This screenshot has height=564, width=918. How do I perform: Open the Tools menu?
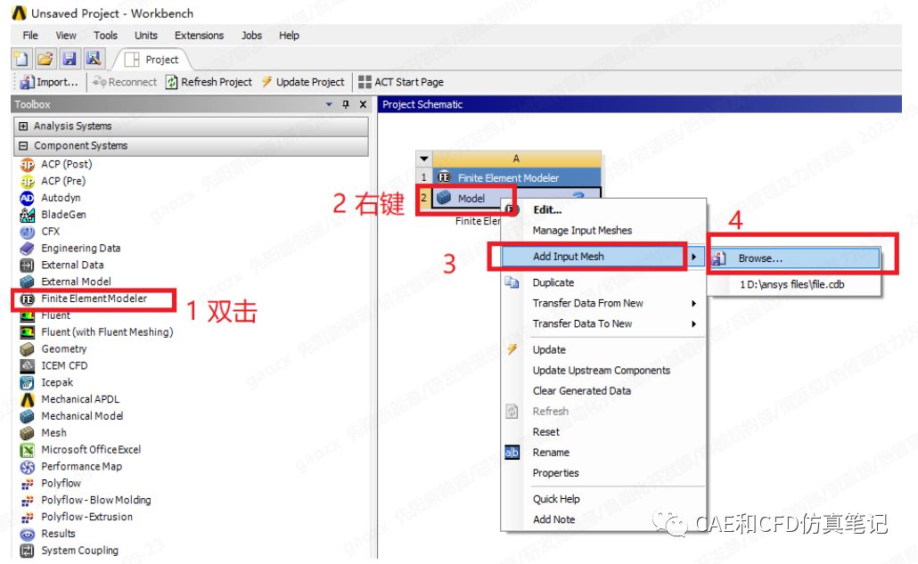pyautogui.click(x=105, y=35)
